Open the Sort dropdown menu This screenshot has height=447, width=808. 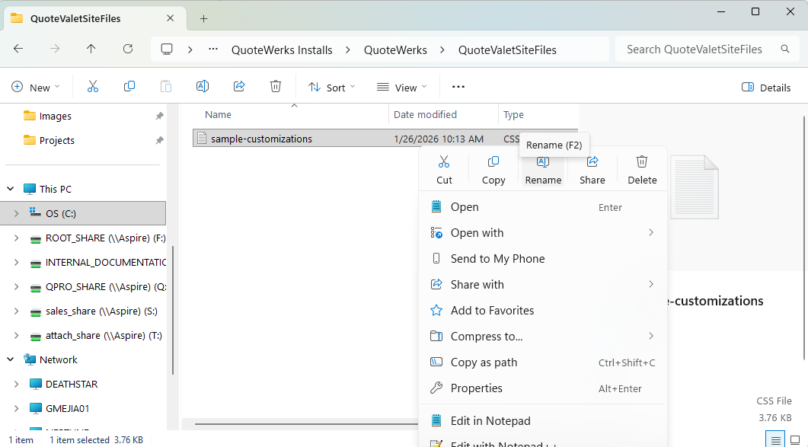pos(332,88)
